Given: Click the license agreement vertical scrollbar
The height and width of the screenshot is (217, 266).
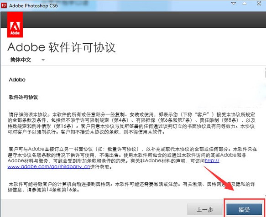Looking at the screenshot, I should pyautogui.click(x=265, y=132).
